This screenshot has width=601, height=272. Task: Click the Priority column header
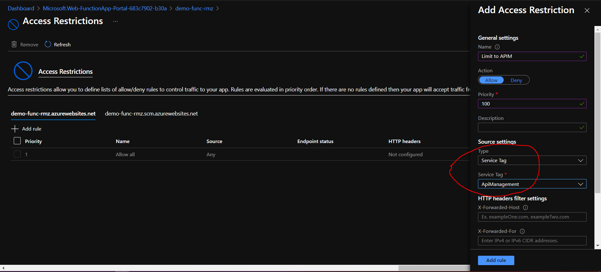coord(33,141)
